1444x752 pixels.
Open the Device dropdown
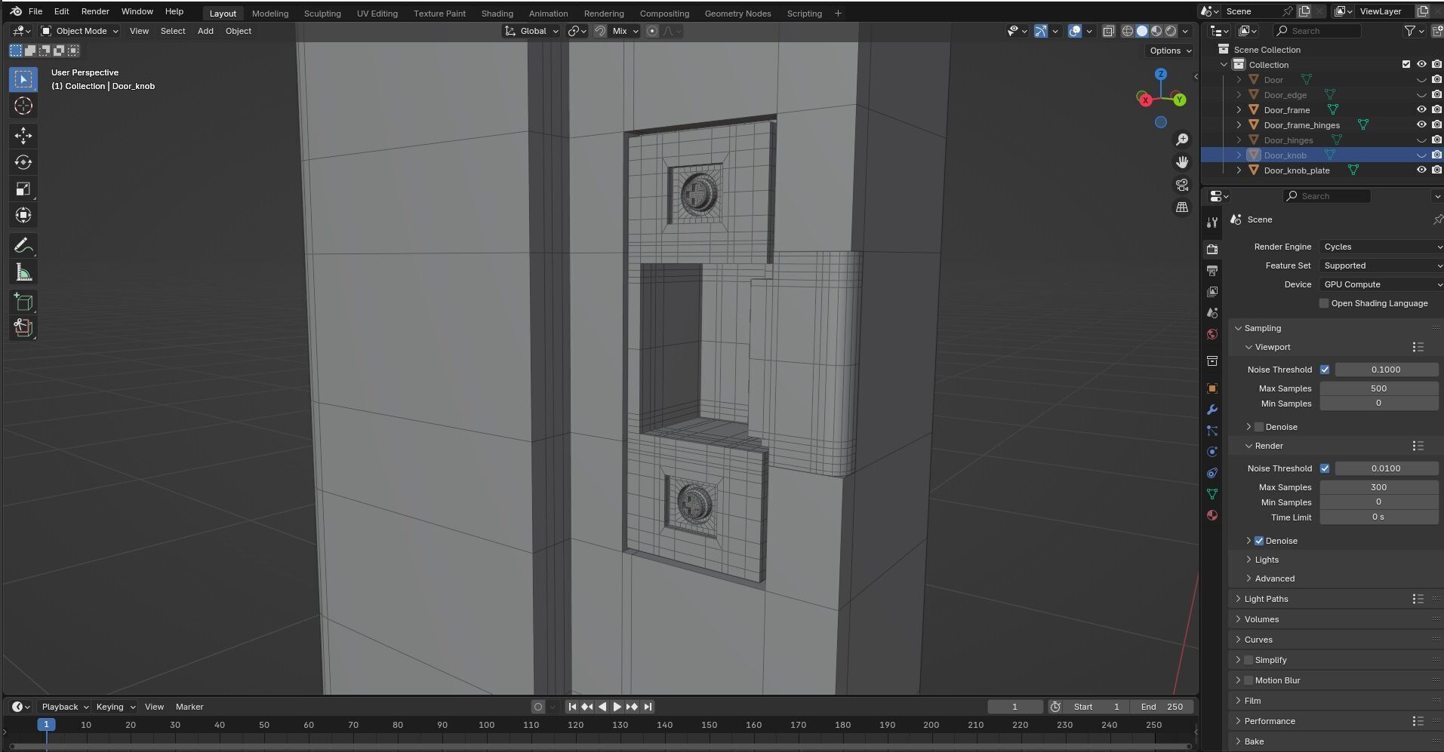click(x=1381, y=284)
